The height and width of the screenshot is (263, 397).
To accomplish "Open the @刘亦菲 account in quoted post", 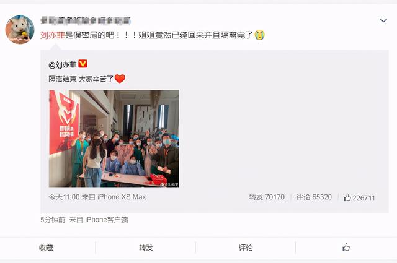I will 63,65.
